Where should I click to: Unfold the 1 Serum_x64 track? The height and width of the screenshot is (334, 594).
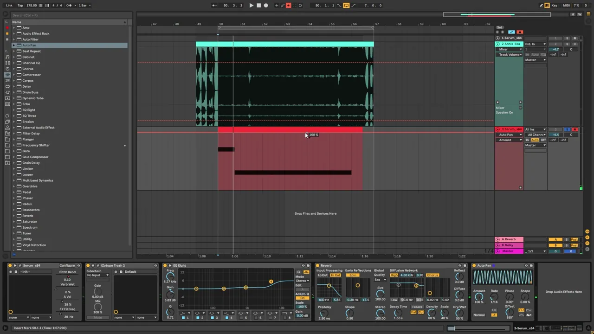click(497, 38)
